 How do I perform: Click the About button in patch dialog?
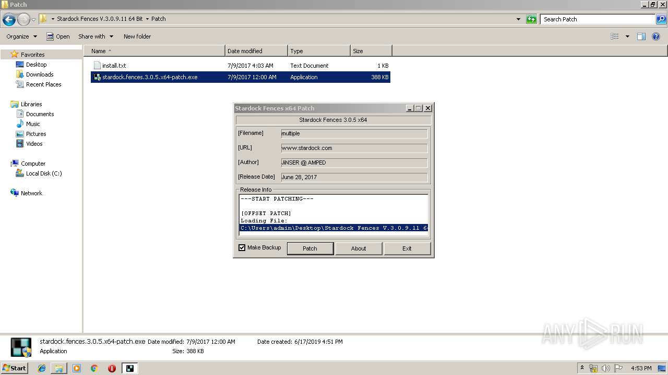359,248
